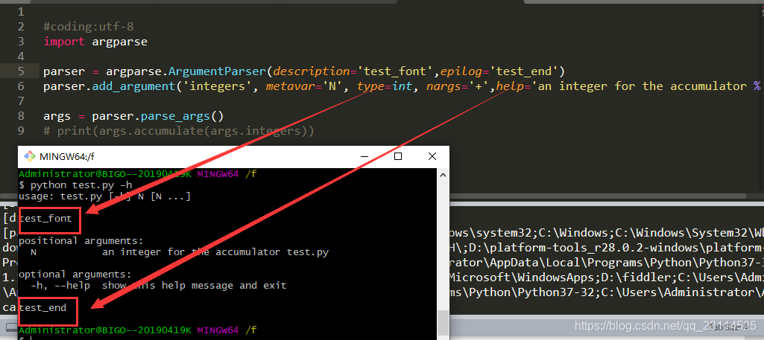The image size is (764, 340).
Task: Maximize the MINGW64:/f terminal window
Action: 398,156
